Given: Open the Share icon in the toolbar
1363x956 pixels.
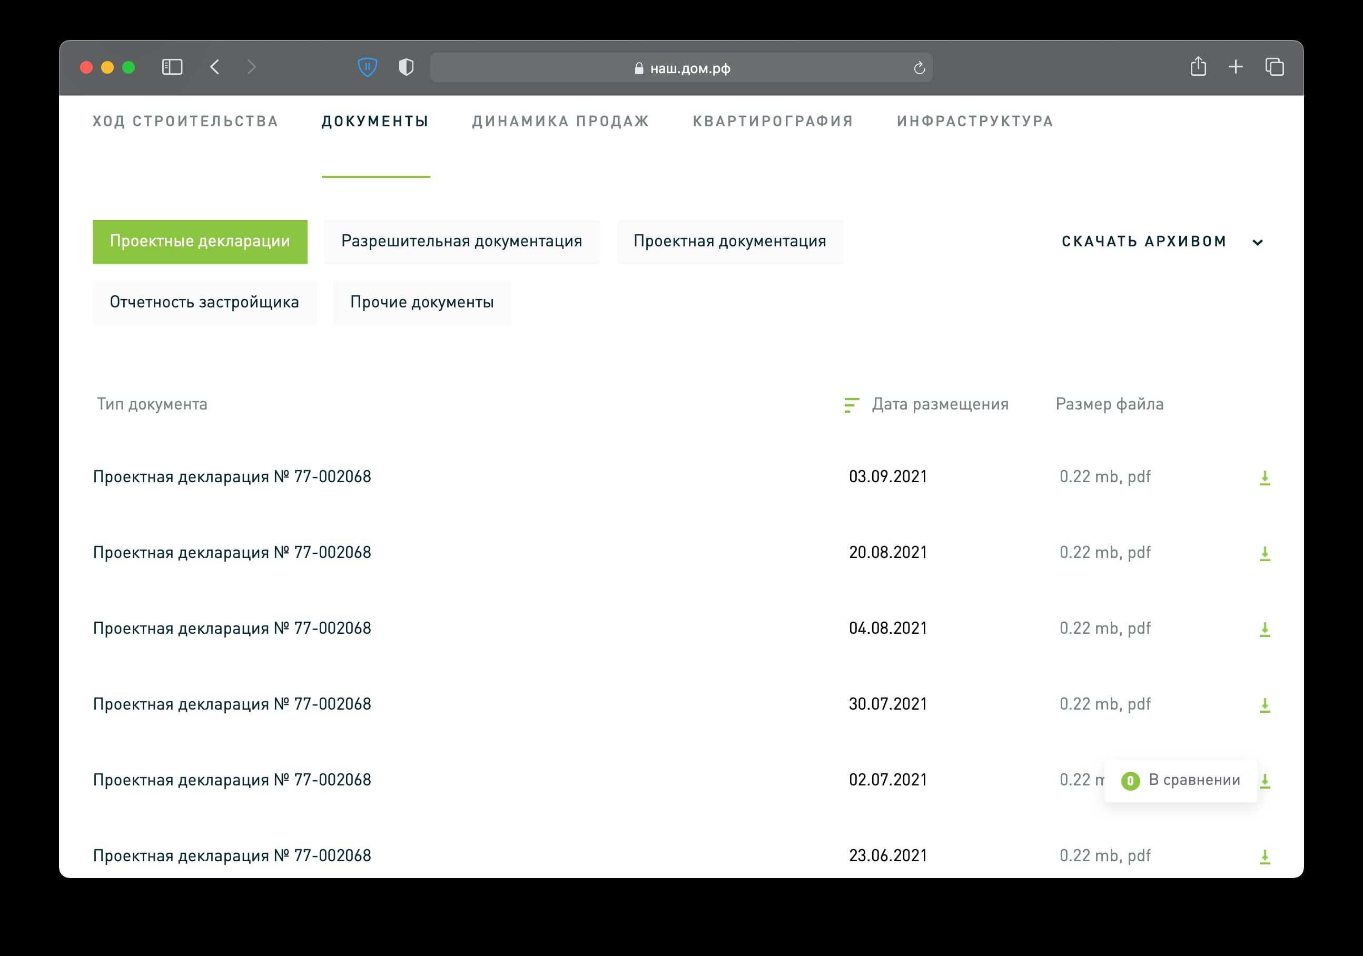Looking at the screenshot, I should pos(1198,66).
